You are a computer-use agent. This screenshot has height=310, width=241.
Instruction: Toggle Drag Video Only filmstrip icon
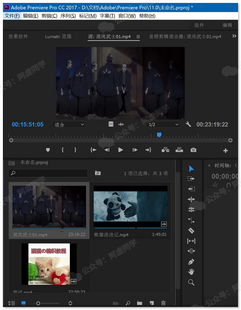[x=111, y=124]
